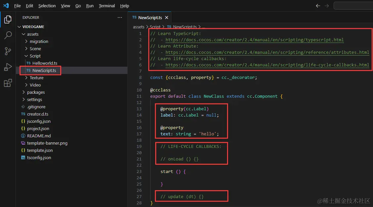Open project.json file
The width and height of the screenshot is (373, 207).
click(x=72, y=129)
